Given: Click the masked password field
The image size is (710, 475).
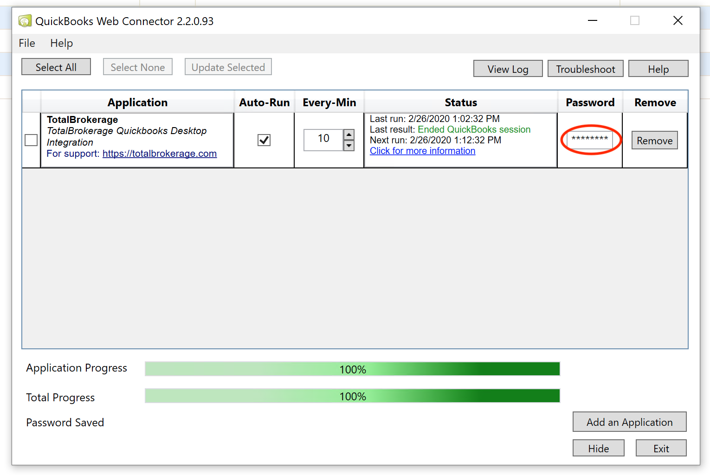Looking at the screenshot, I should tap(590, 140).
